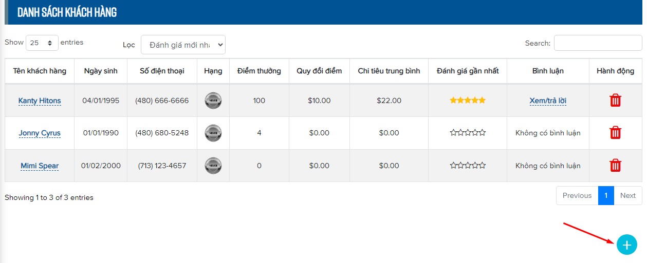
Task: Expand the Lọc filter dropdown
Action: (x=183, y=45)
